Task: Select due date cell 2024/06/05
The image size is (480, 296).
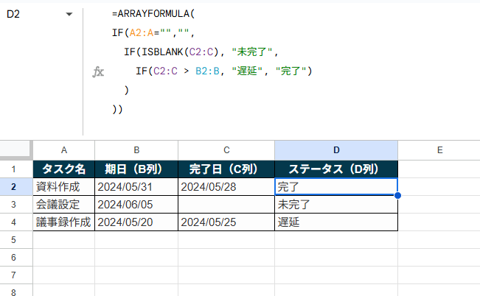Action: [x=136, y=205]
